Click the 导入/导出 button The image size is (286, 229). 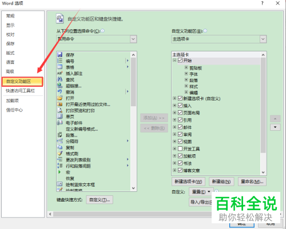click(201, 202)
